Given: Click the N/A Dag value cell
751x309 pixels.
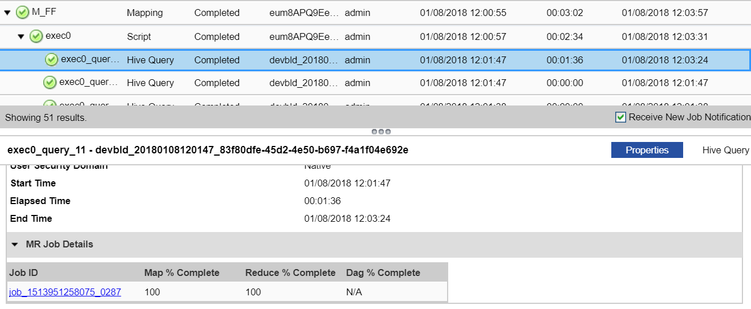Looking at the screenshot, I should point(354,292).
